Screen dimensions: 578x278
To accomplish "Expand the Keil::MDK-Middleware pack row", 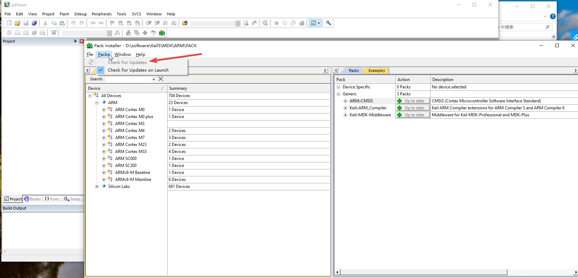I will point(345,115).
